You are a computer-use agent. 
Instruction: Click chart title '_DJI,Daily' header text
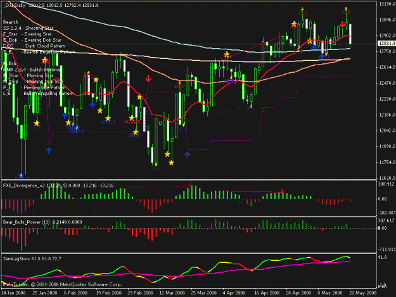14,5
